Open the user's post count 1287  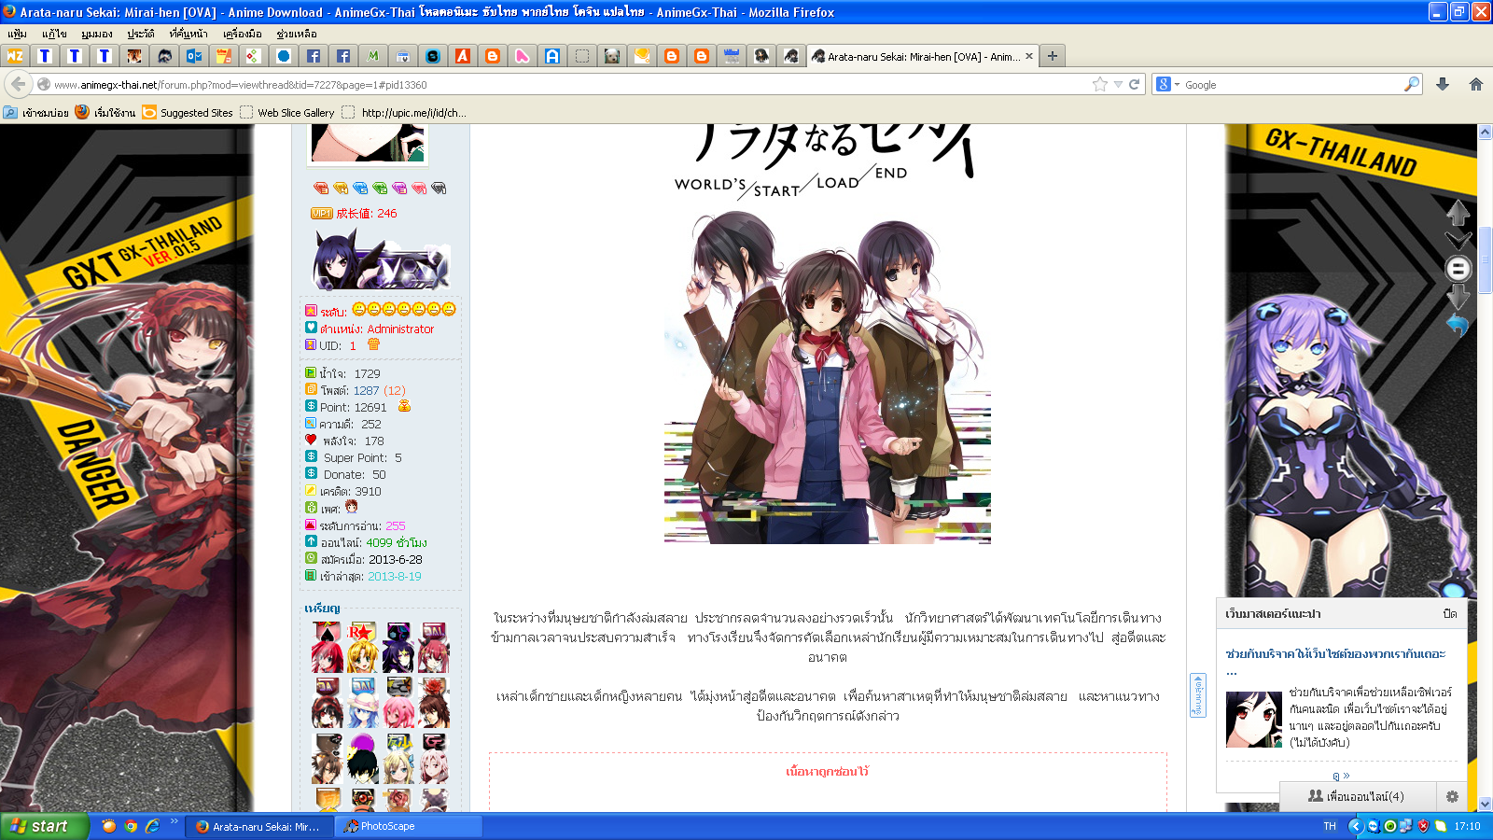click(366, 390)
